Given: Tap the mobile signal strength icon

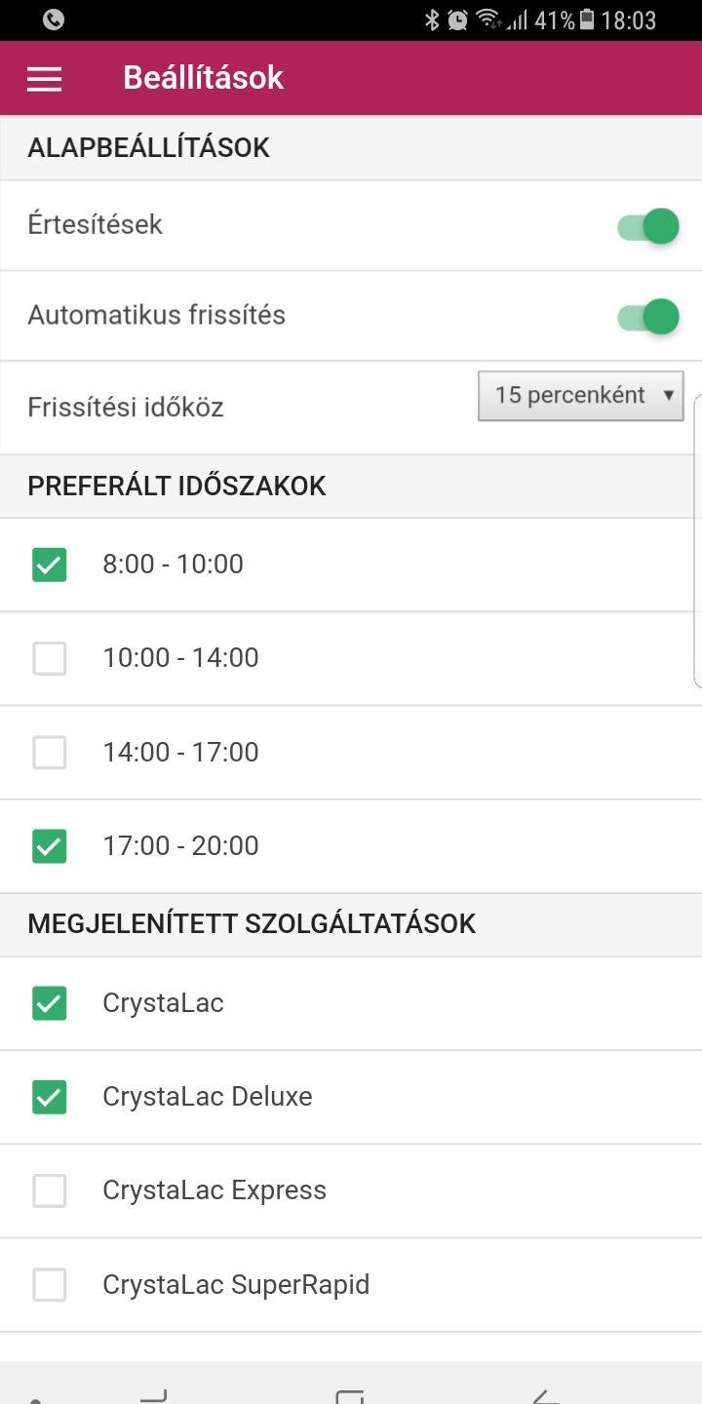Looking at the screenshot, I should [x=517, y=20].
